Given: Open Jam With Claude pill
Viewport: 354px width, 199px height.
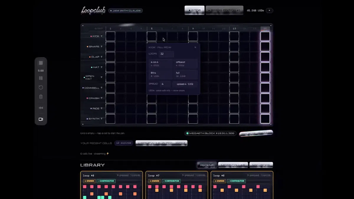Looking at the screenshot, I should point(125,11).
